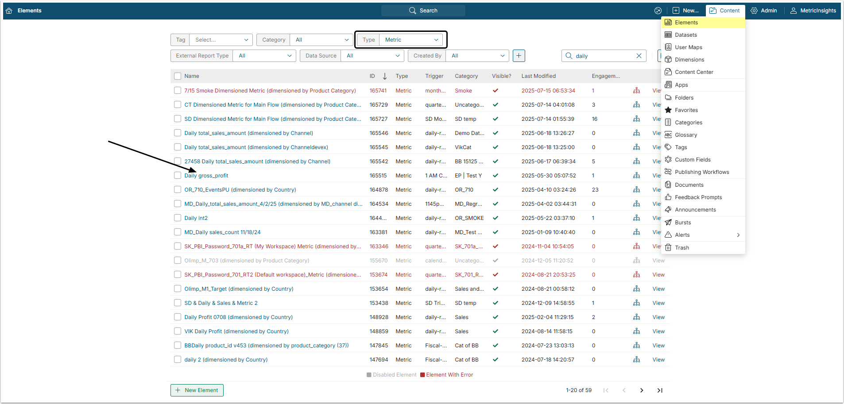Click the New Element button

pyautogui.click(x=197, y=390)
